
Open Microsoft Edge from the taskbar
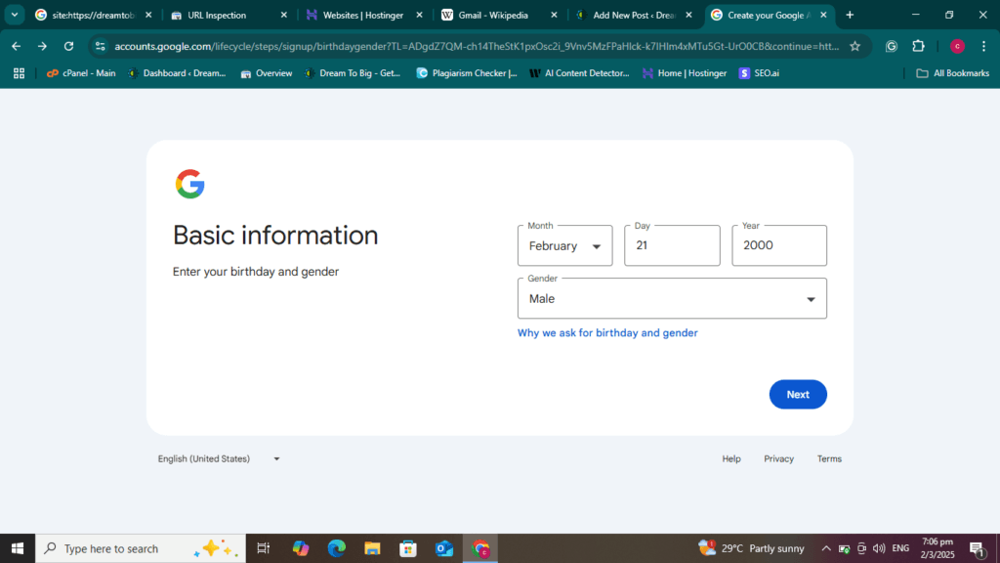click(x=336, y=548)
